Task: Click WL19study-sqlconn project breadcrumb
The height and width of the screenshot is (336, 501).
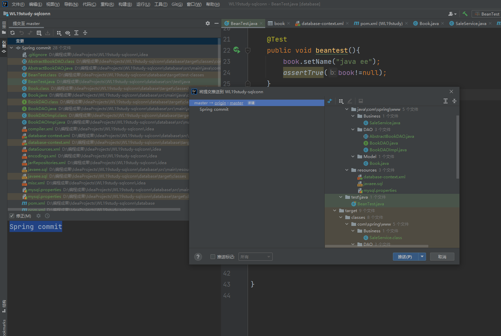Action: click(30, 14)
